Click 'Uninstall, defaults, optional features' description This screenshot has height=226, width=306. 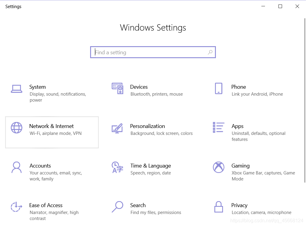point(259,136)
